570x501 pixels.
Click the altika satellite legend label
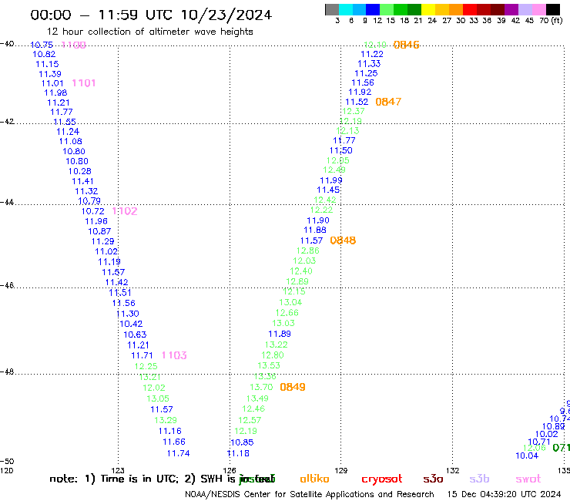tap(314, 479)
